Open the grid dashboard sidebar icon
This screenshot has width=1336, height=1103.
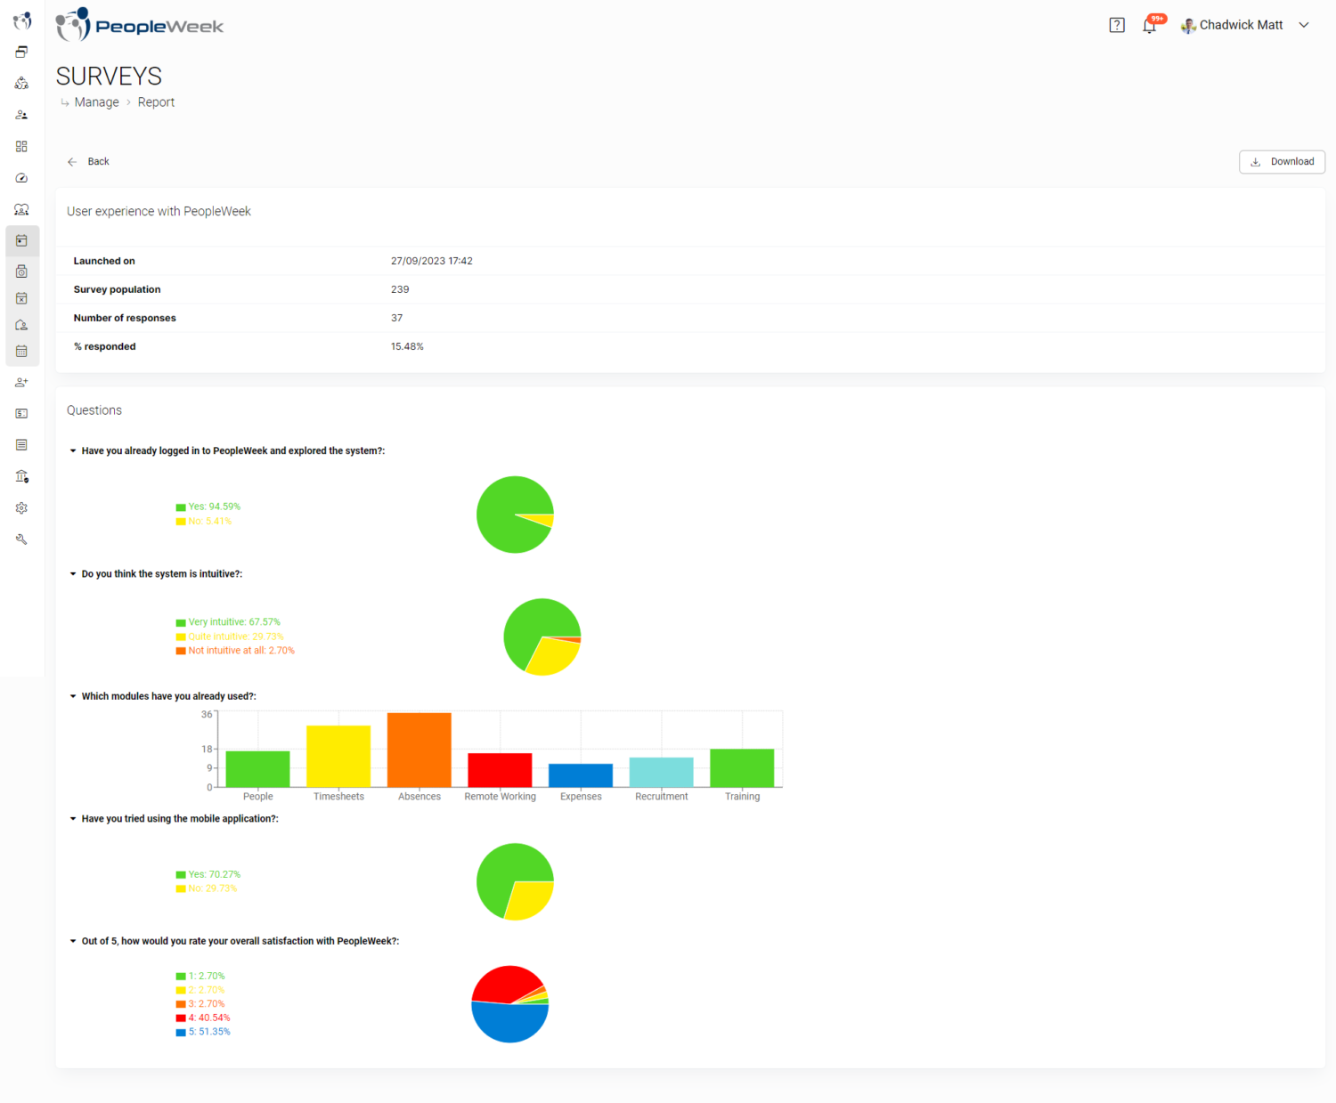tap(21, 146)
